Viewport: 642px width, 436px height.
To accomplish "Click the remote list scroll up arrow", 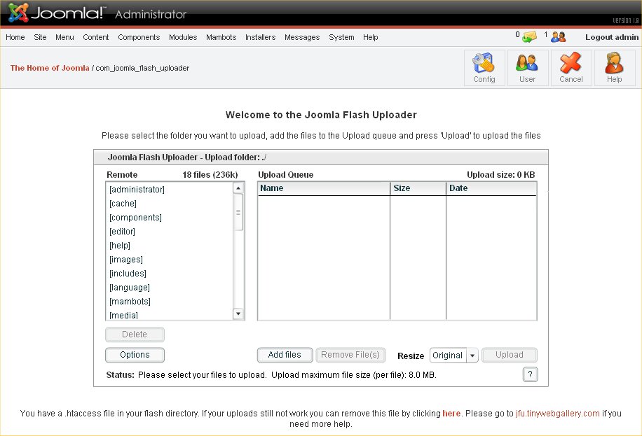I will pos(238,188).
